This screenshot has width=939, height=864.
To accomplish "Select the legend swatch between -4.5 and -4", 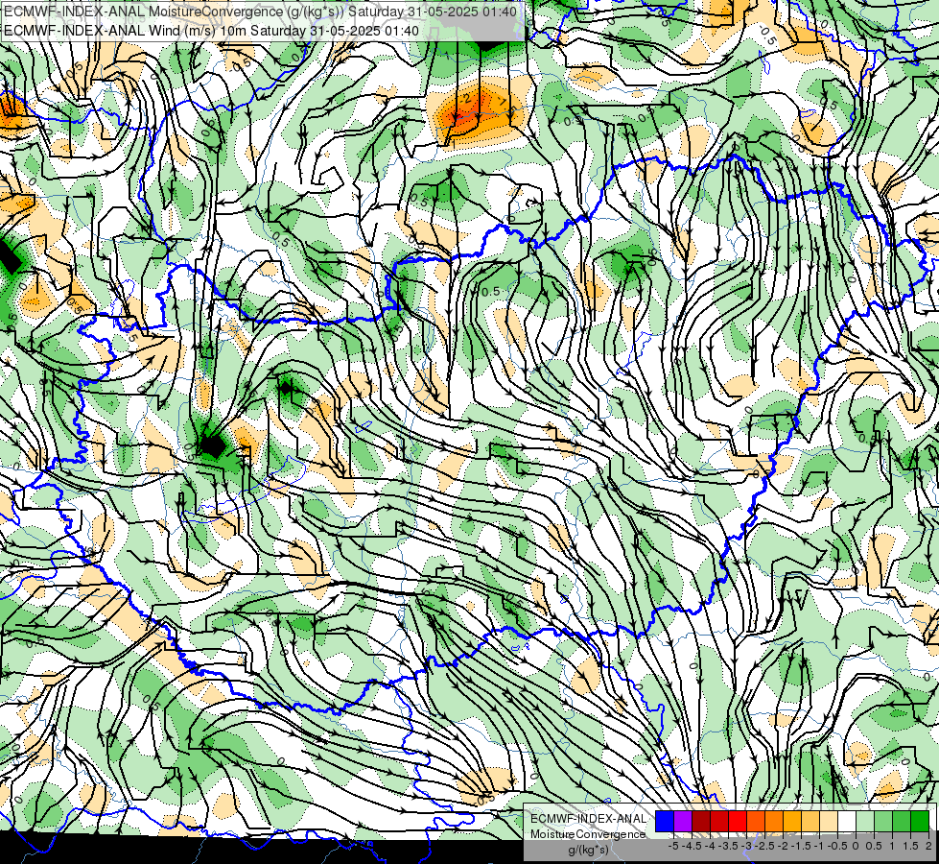I will pyautogui.click(x=701, y=821).
